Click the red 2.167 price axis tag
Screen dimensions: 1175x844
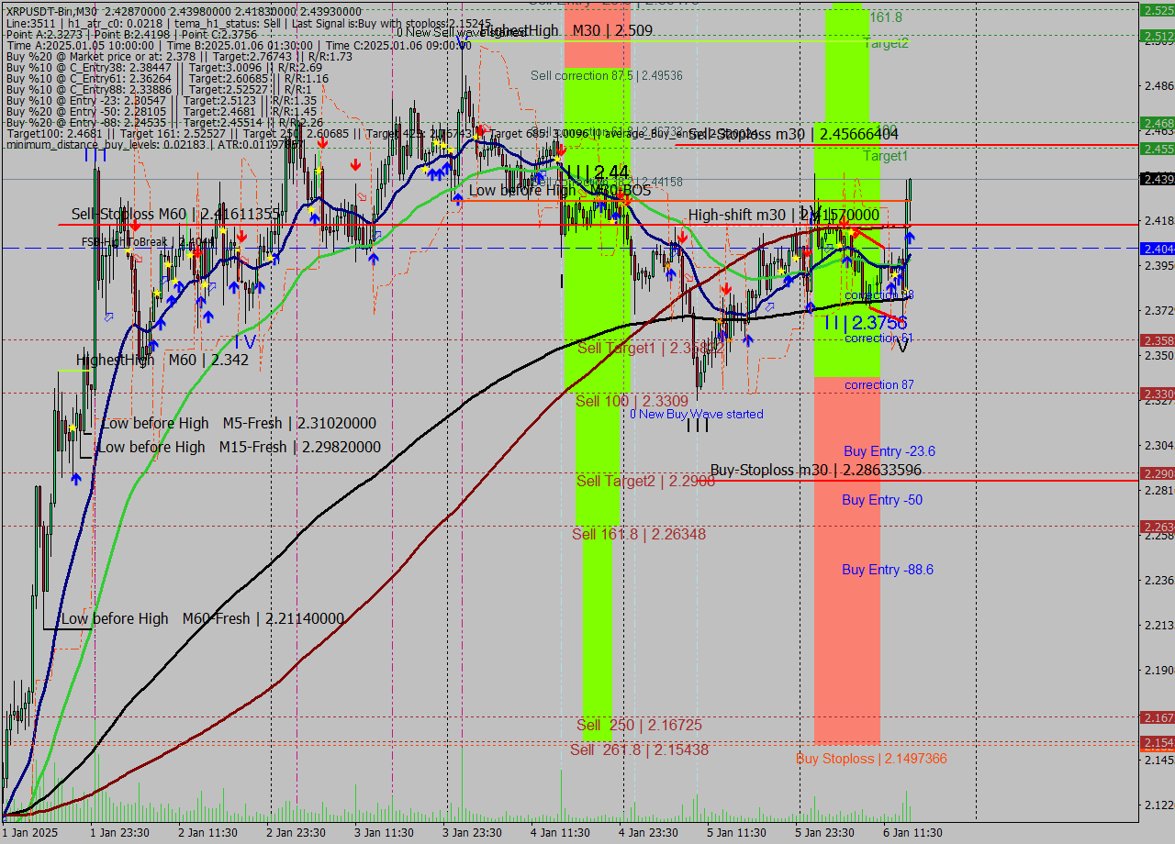[1157, 717]
